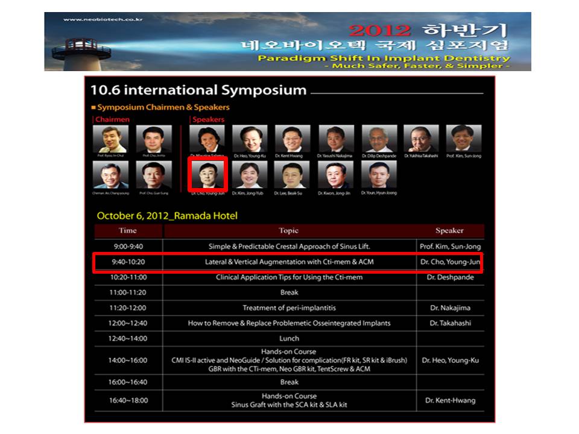The height and width of the screenshot is (434, 579).
Task: Click the "Topic" column header
Action: coord(289,231)
